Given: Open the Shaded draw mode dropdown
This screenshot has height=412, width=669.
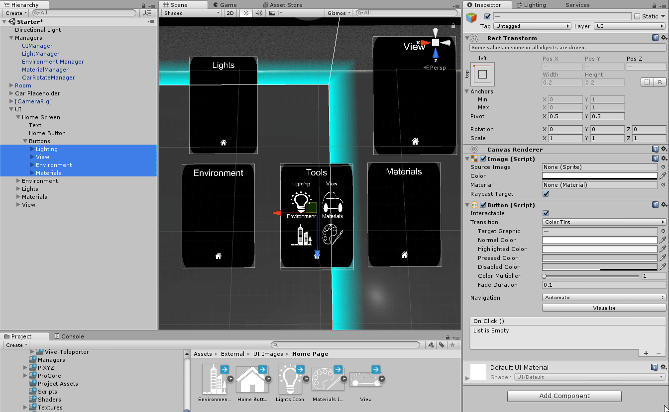Looking at the screenshot, I should click(x=192, y=13).
